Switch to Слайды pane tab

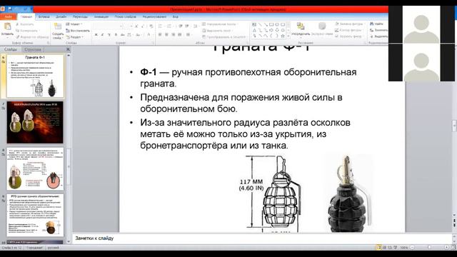[11, 49]
